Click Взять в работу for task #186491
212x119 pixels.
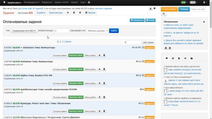tap(90, 83)
